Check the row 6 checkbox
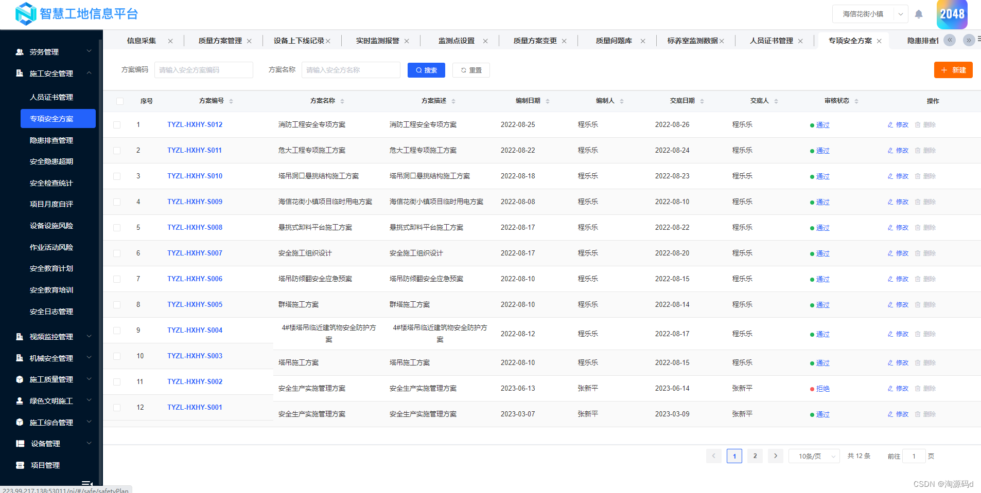 click(117, 253)
